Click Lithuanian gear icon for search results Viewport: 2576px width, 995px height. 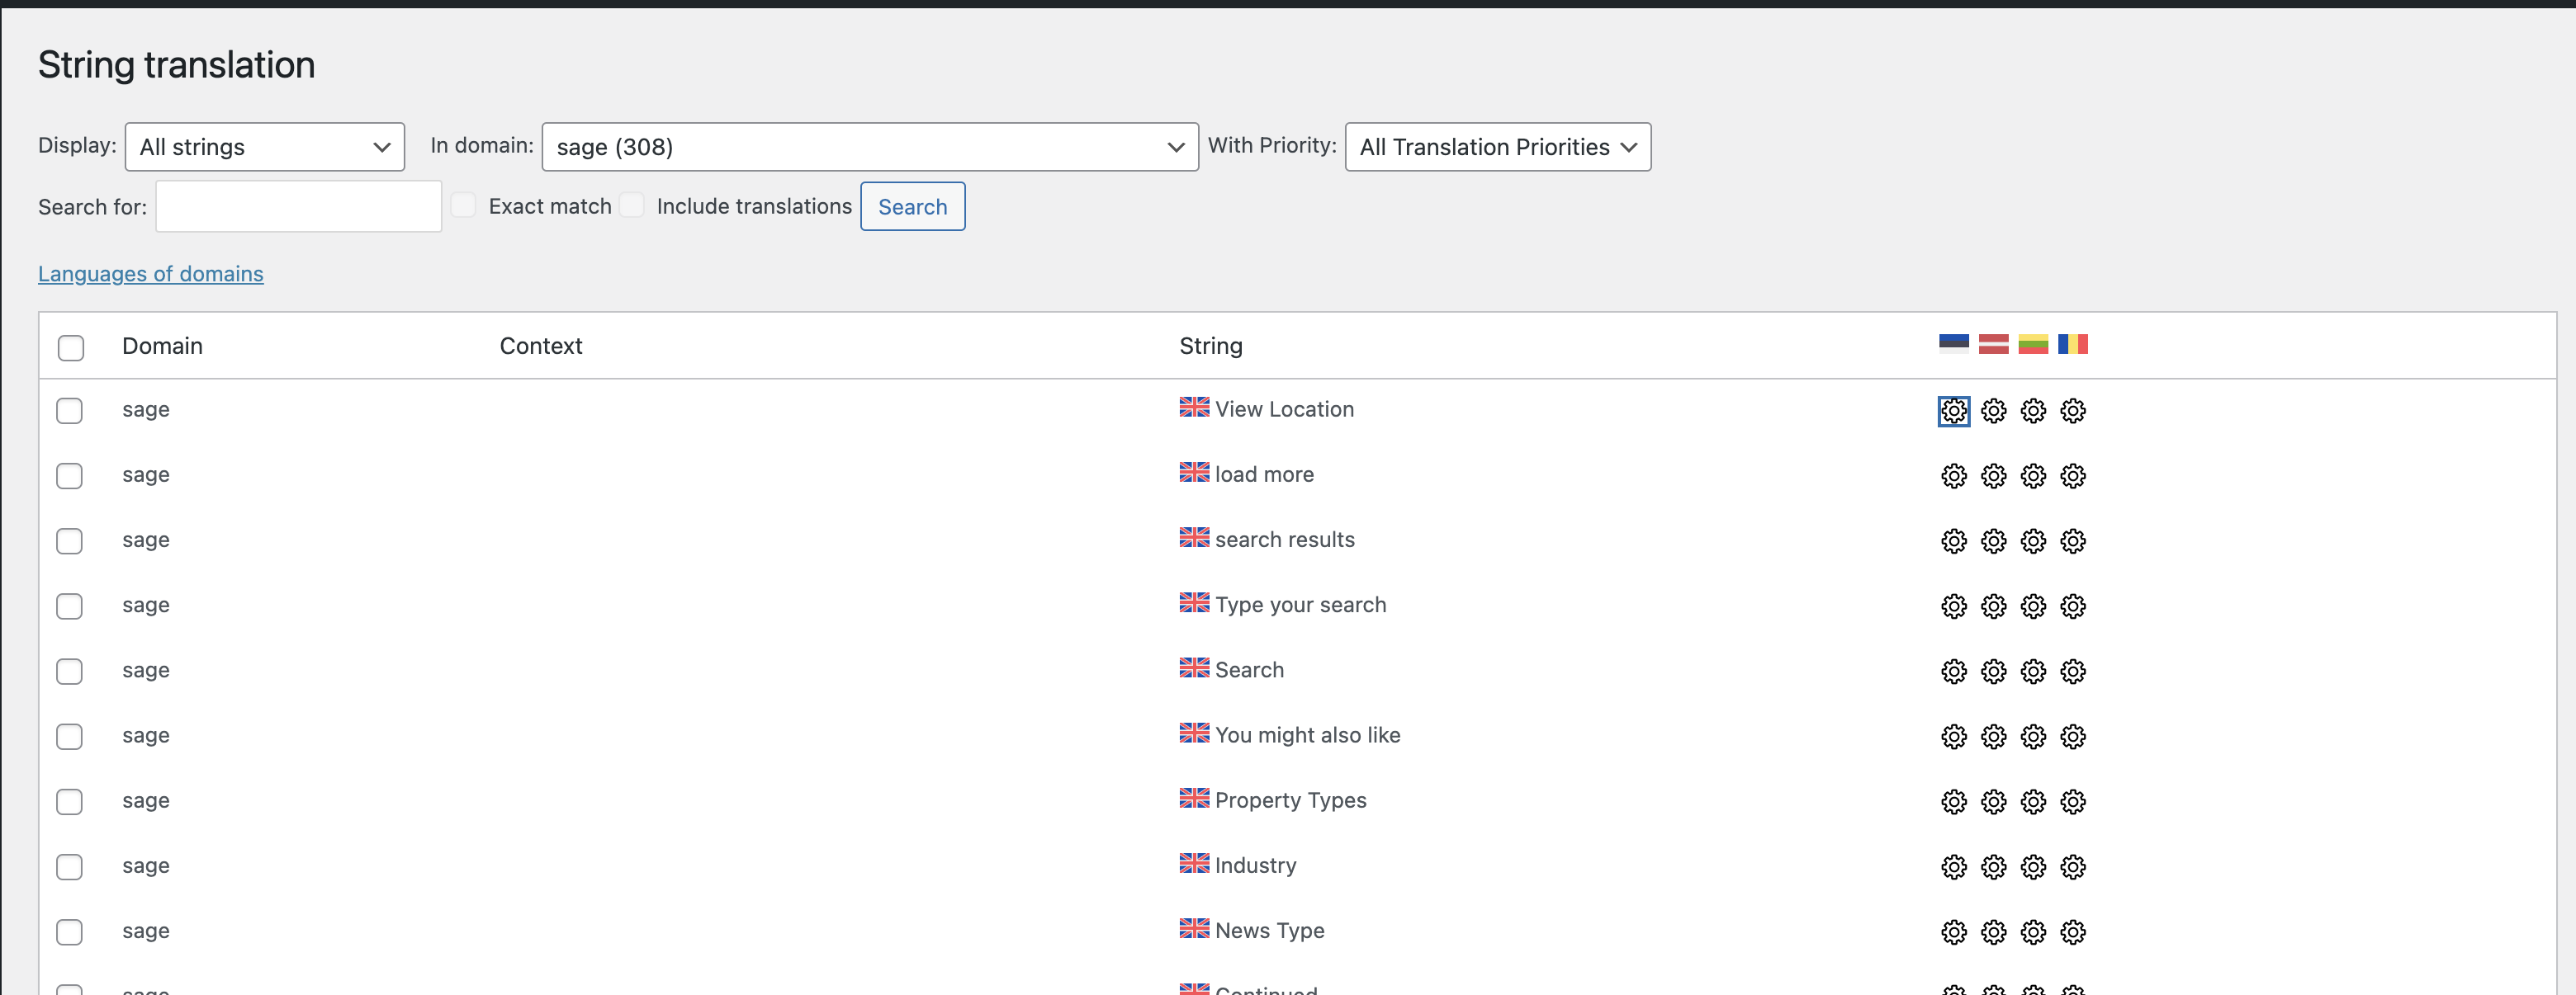point(2033,540)
